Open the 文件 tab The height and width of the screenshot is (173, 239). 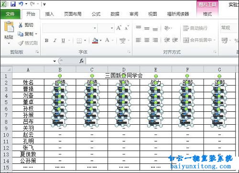10,14
